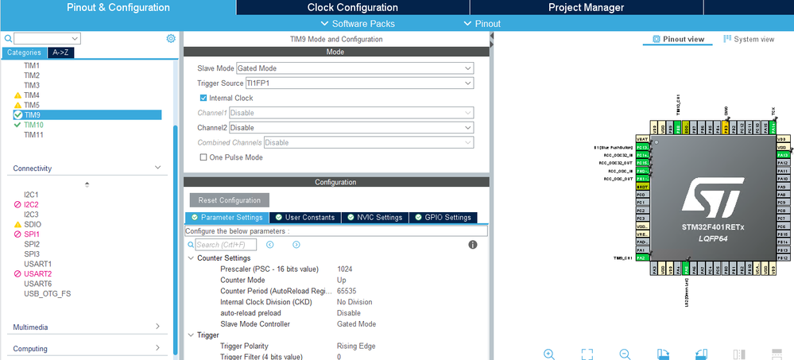Screen dimensions: 794x360
Task: Expand the Multimedia category
Action: 157,327
